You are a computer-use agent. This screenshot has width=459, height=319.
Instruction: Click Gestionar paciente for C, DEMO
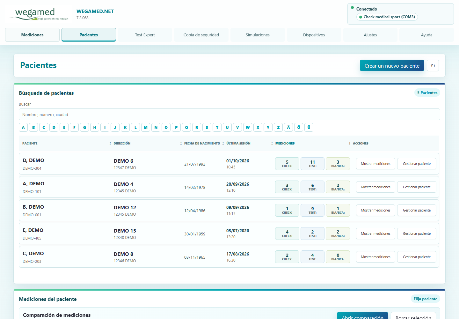pyautogui.click(x=417, y=257)
